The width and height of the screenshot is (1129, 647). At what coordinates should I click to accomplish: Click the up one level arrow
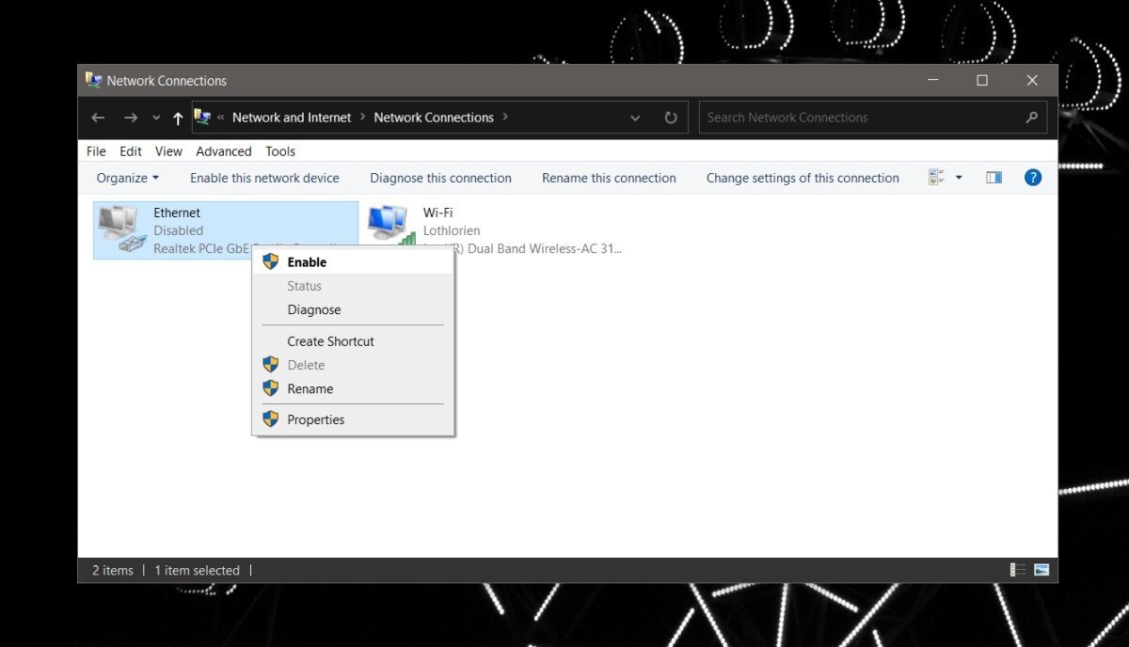[178, 117]
